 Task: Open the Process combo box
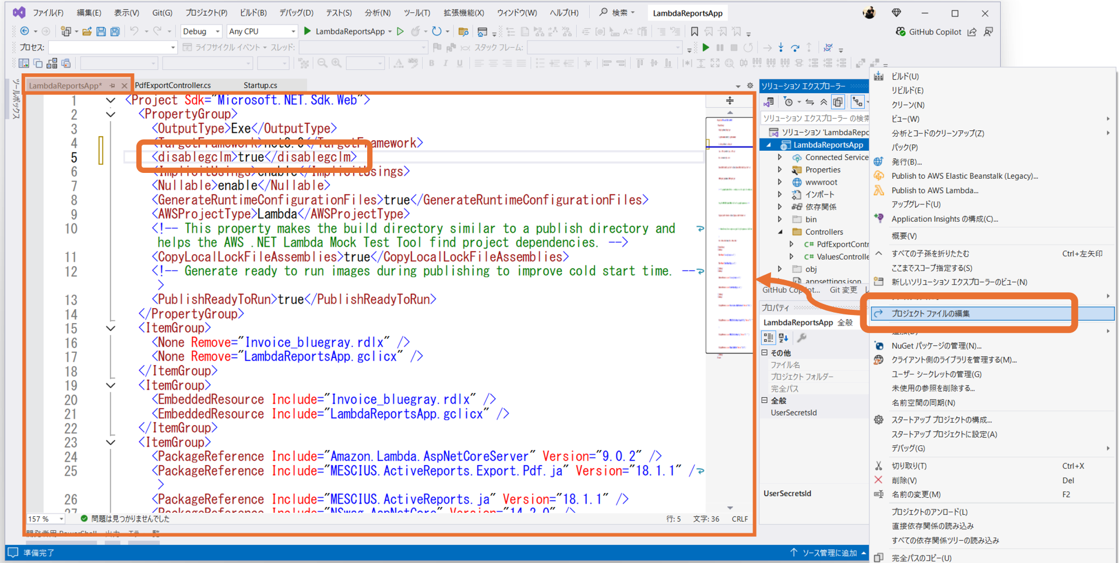pyautogui.click(x=112, y=47)
